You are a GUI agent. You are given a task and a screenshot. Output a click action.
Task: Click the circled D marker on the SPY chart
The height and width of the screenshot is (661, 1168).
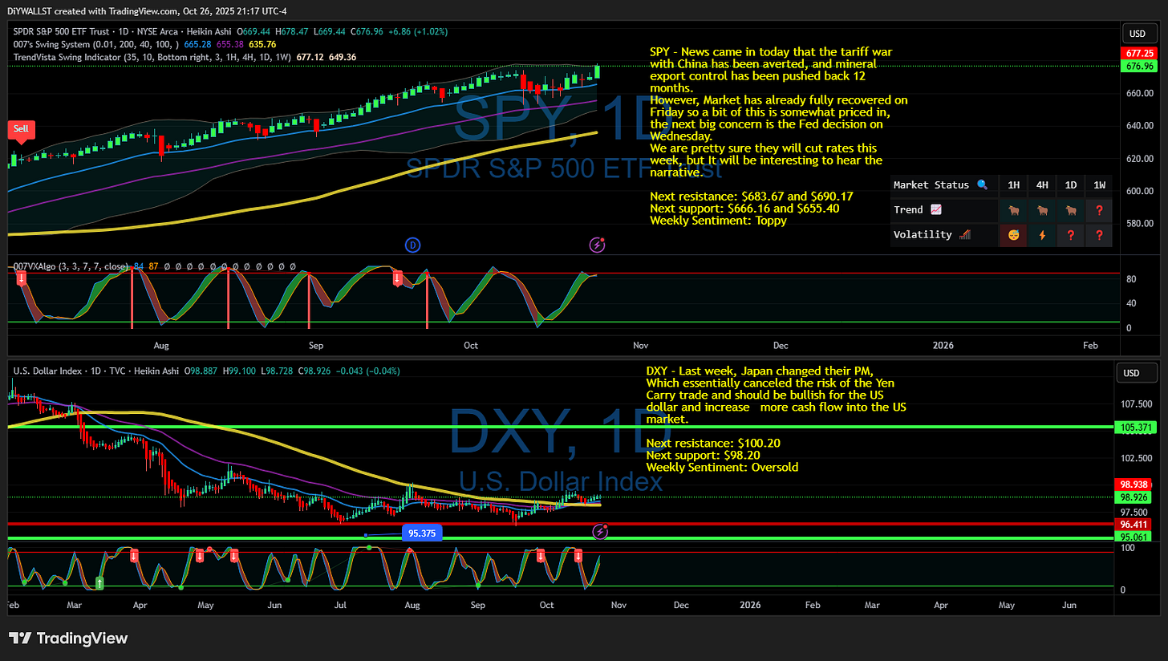click(x=412, y=245)
